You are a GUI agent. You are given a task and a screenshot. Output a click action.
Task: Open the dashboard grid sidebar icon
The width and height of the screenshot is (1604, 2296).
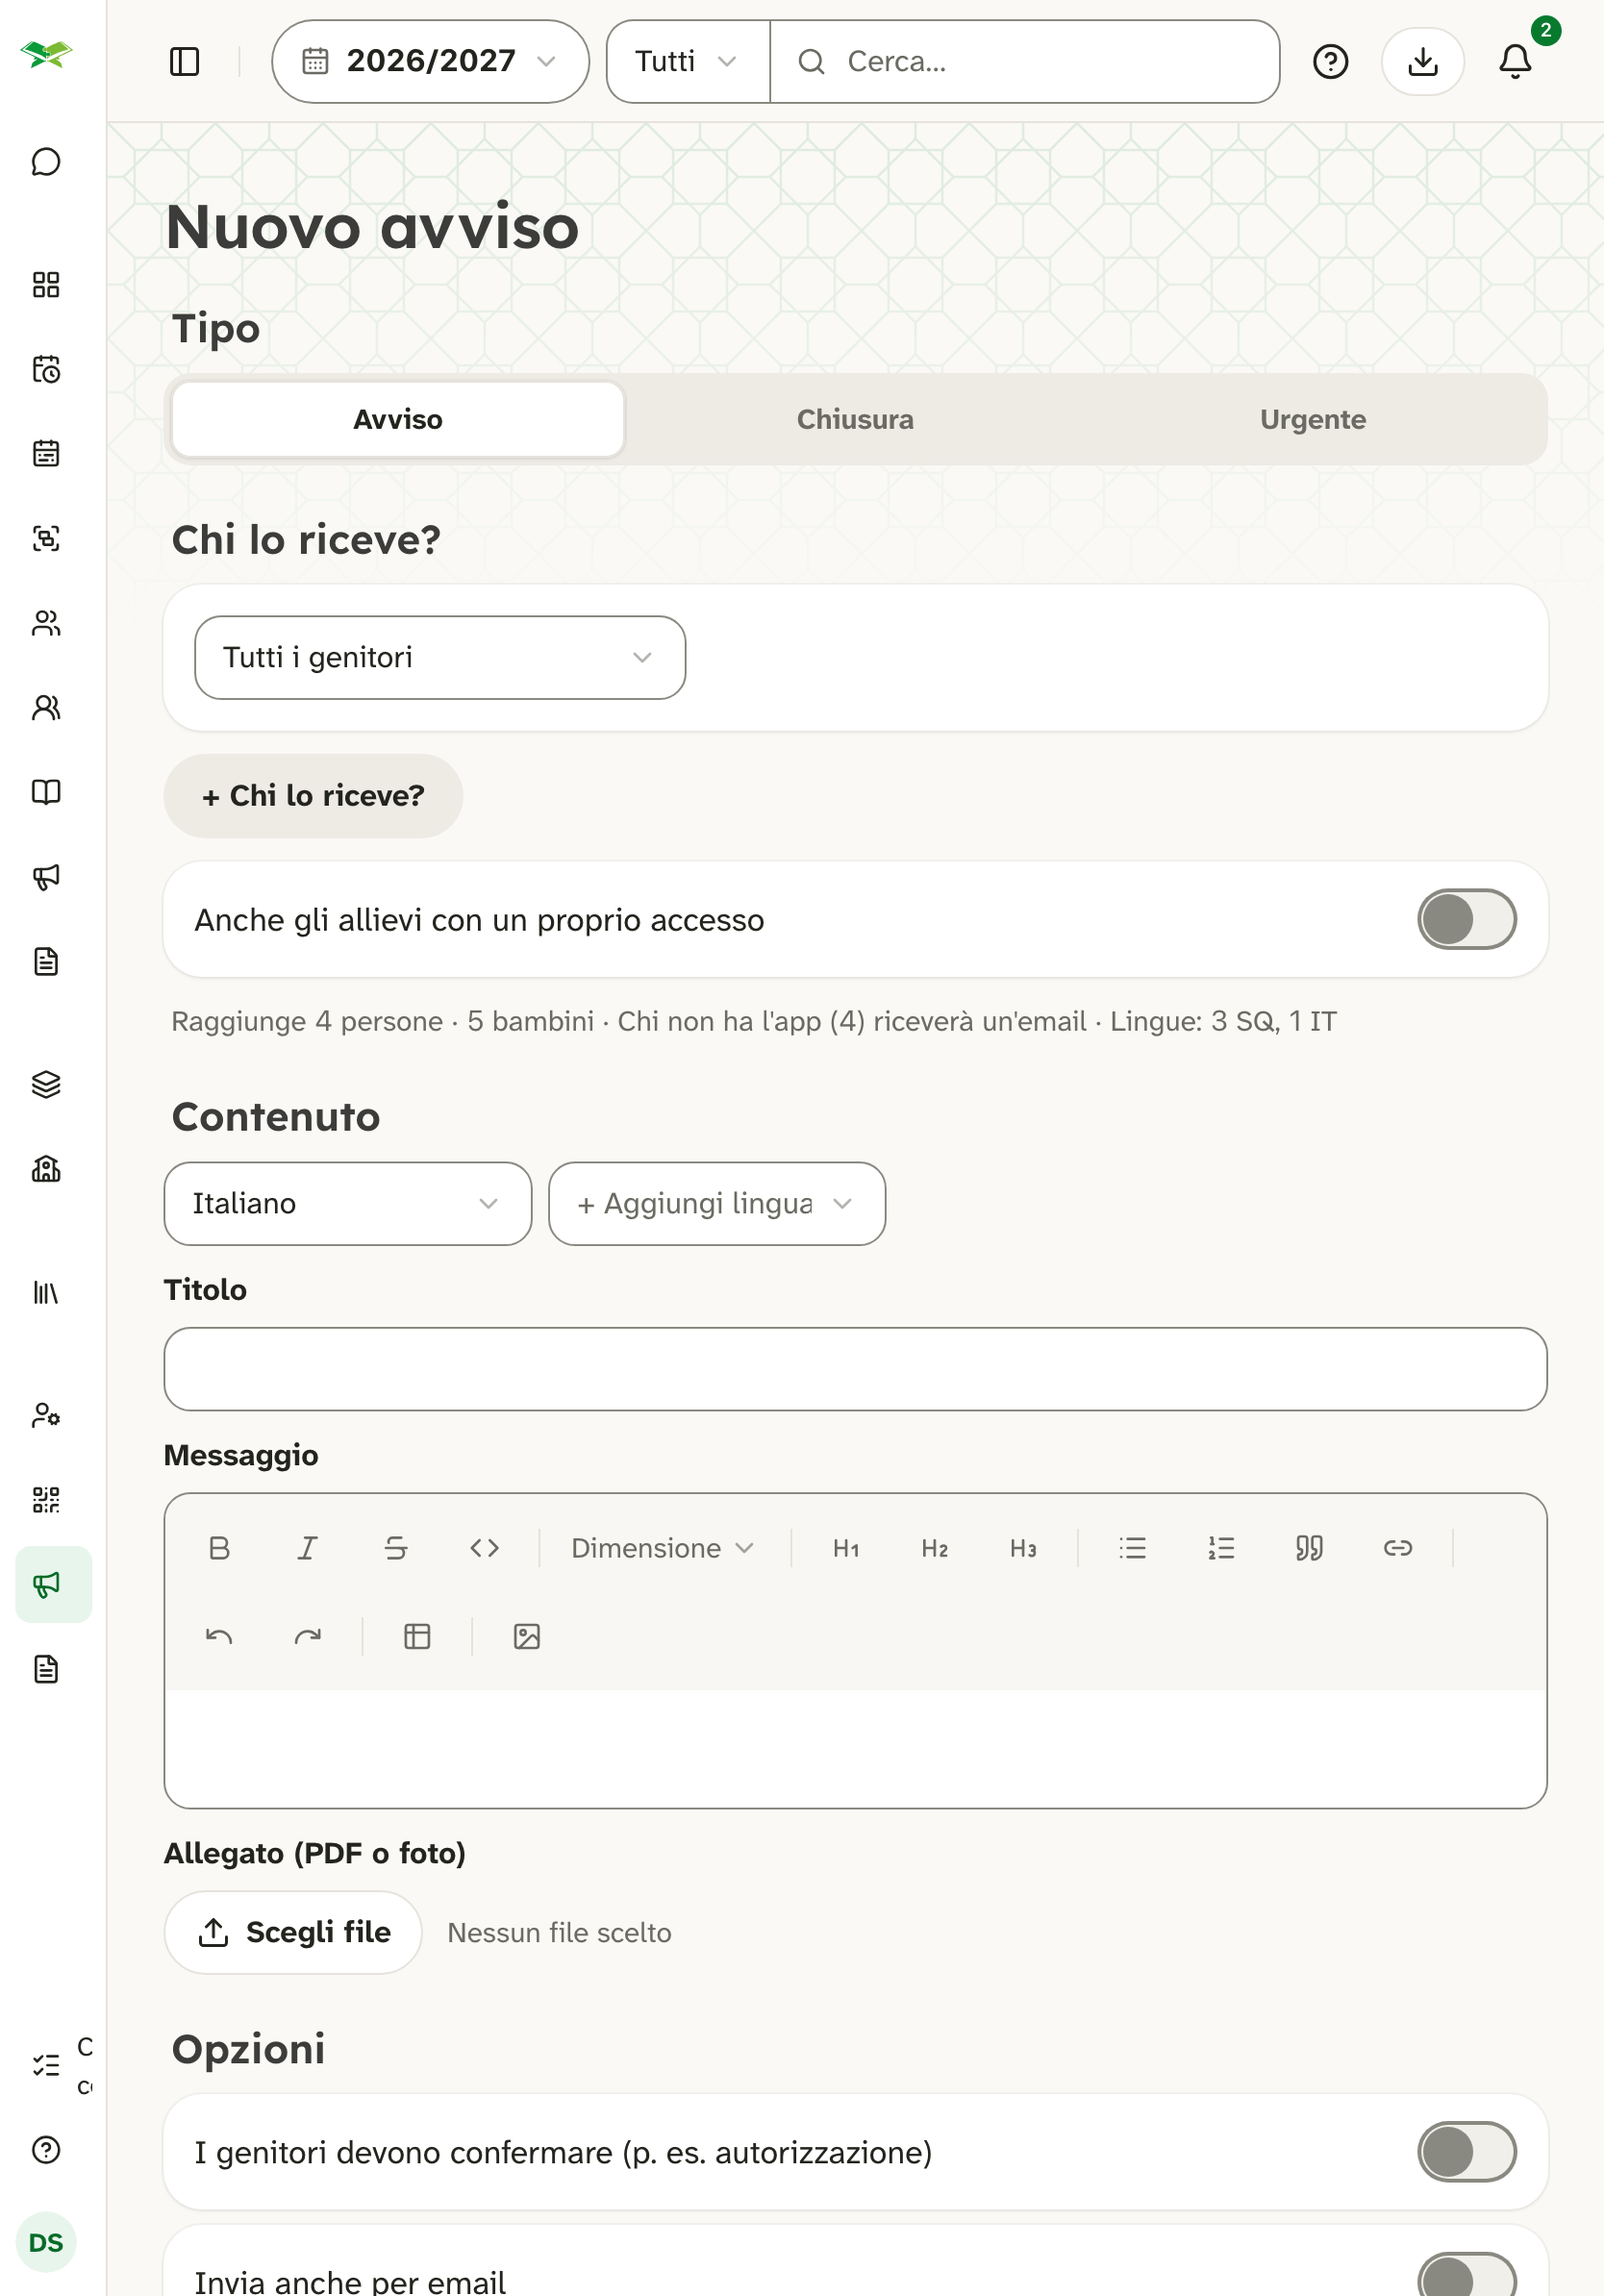tap(46, 285)
